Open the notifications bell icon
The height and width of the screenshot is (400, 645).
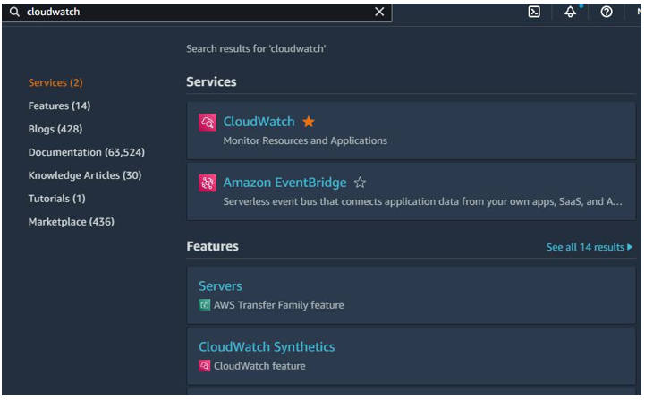[x=570, y=12]
